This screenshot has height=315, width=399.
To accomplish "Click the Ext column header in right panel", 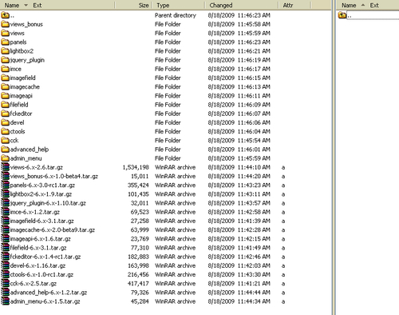I will tap(374, 6).
